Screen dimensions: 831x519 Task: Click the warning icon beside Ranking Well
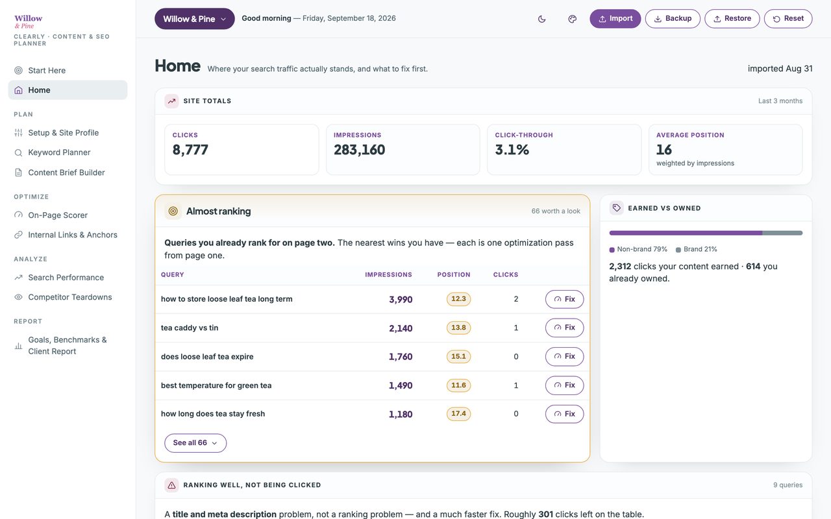tap(171, 485)
